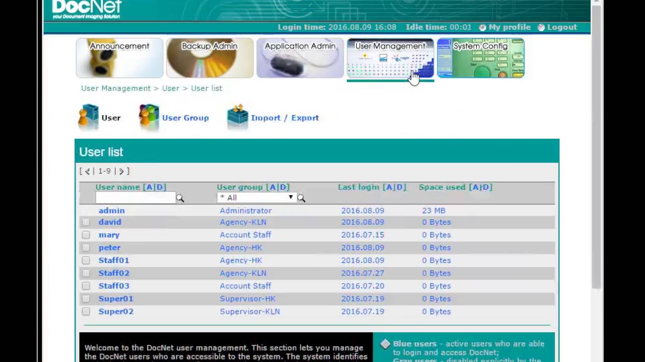Click the Logout link
645x362 pixels.
tap(562, 27)
